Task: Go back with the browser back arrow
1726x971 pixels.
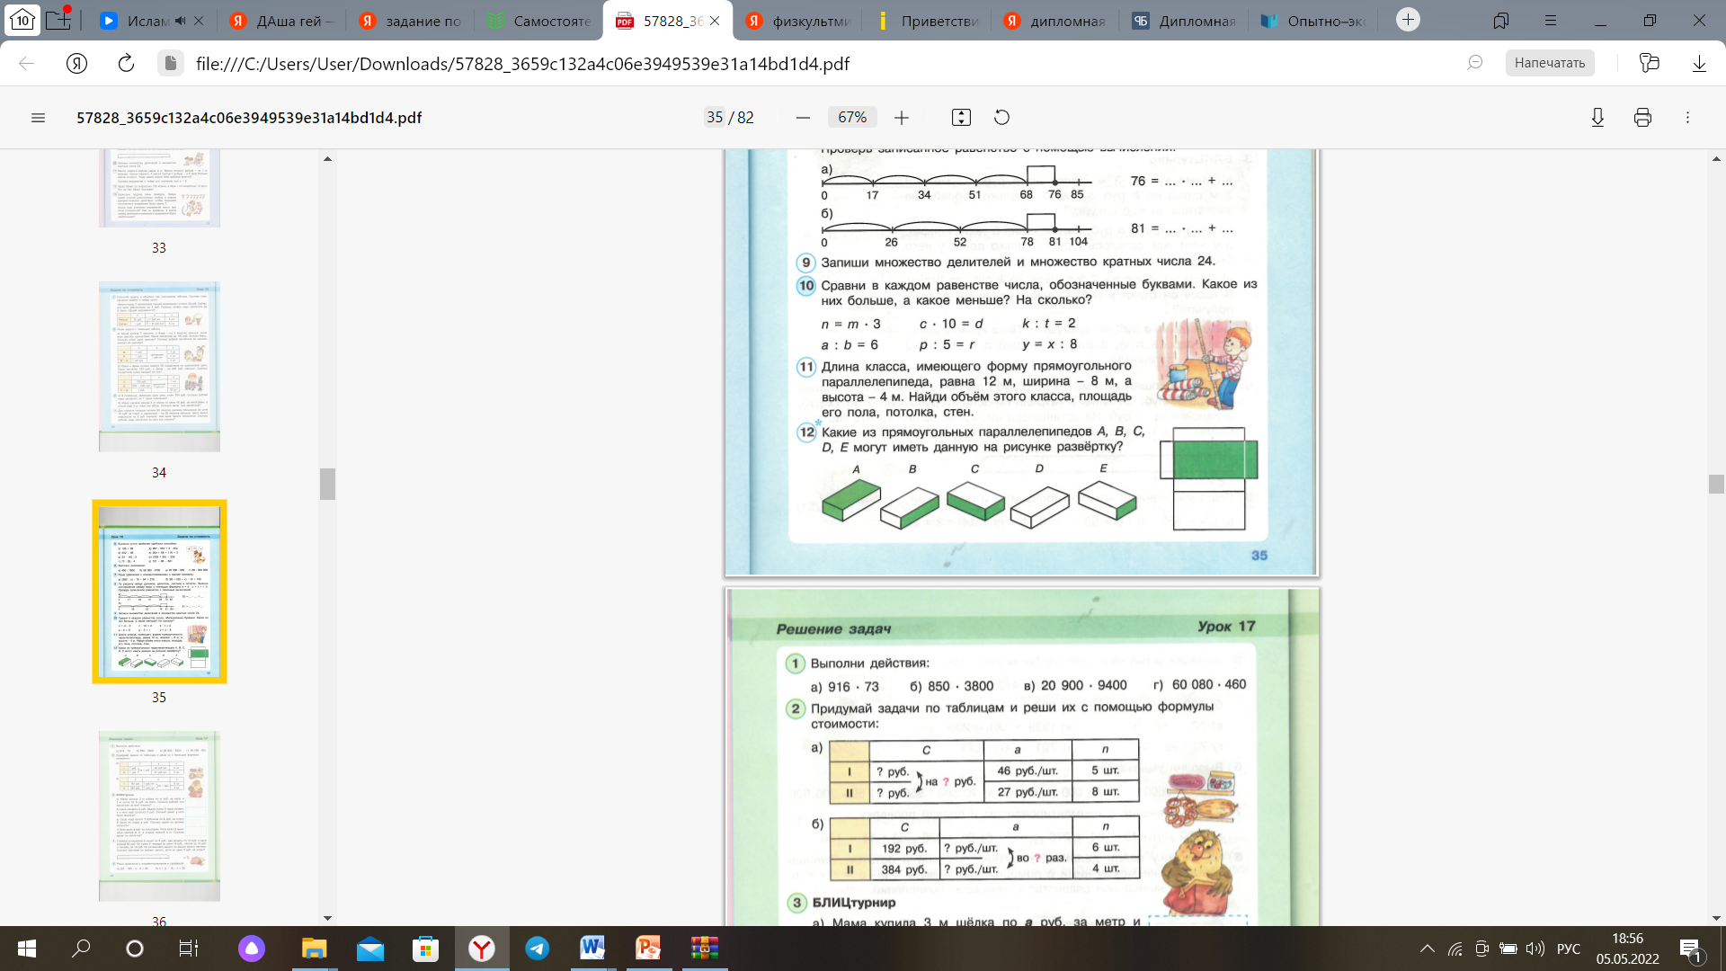Action: [x=26, y=63]
